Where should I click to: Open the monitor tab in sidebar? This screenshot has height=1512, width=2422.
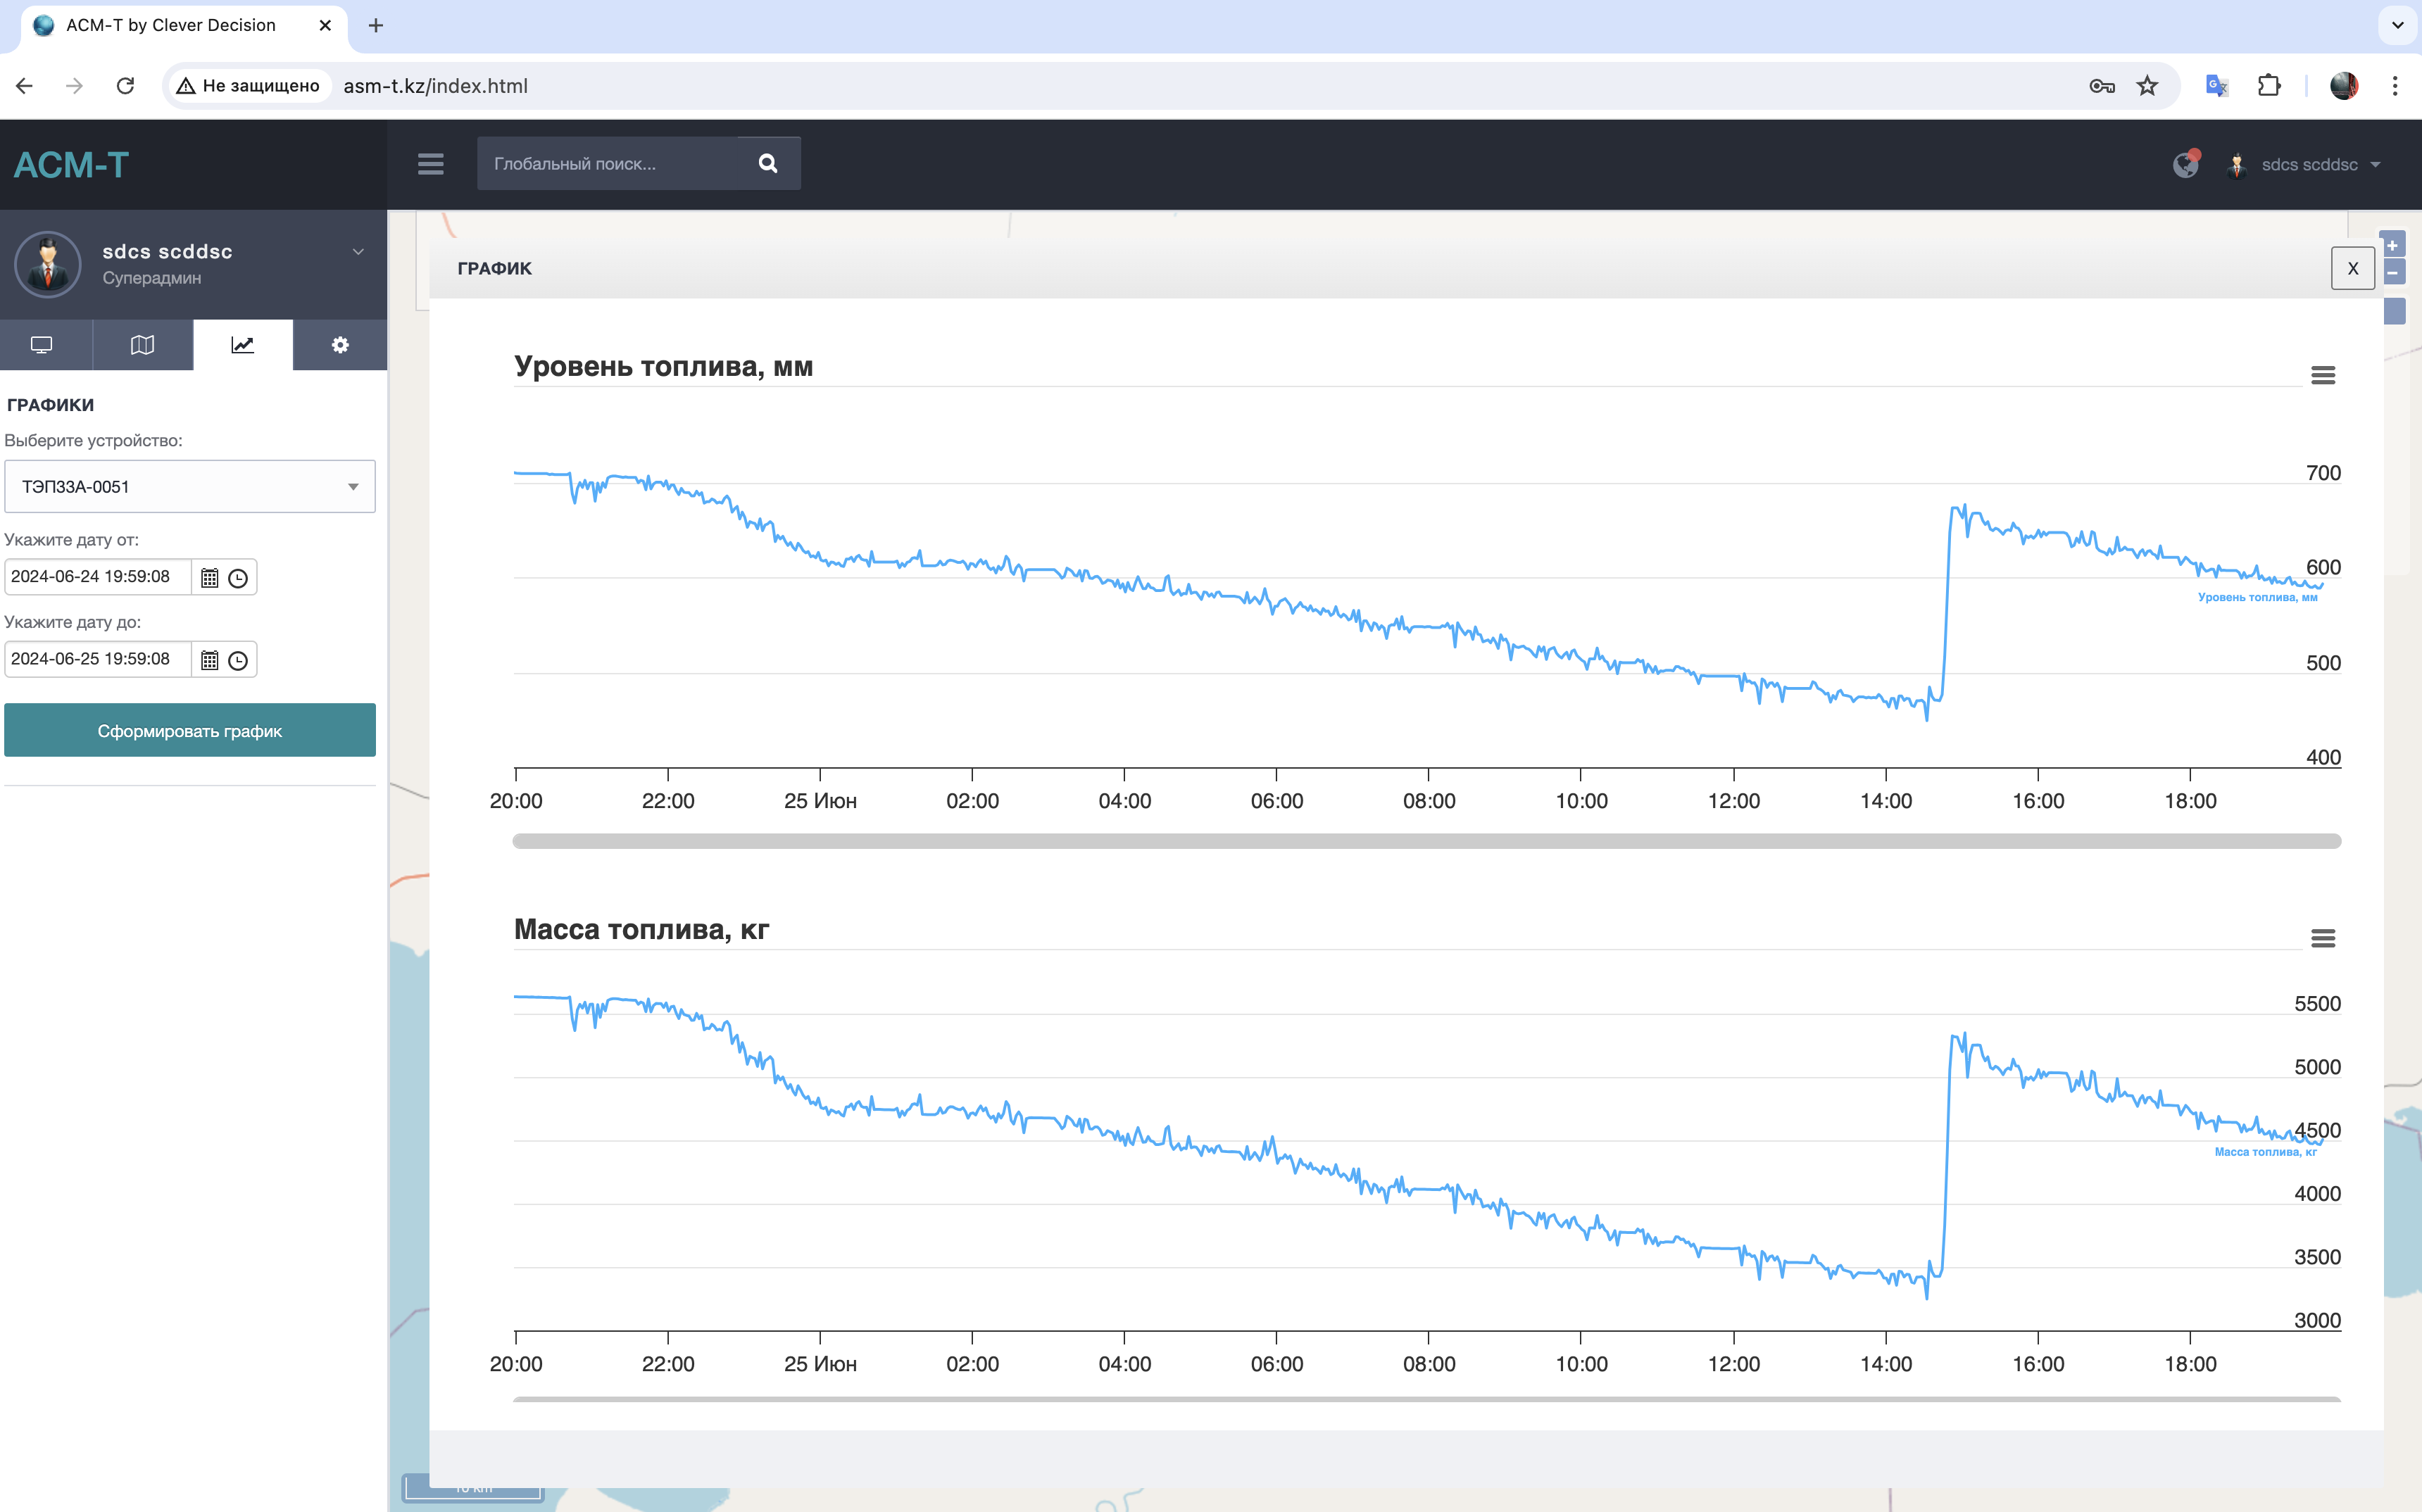(x=42, y=345)
